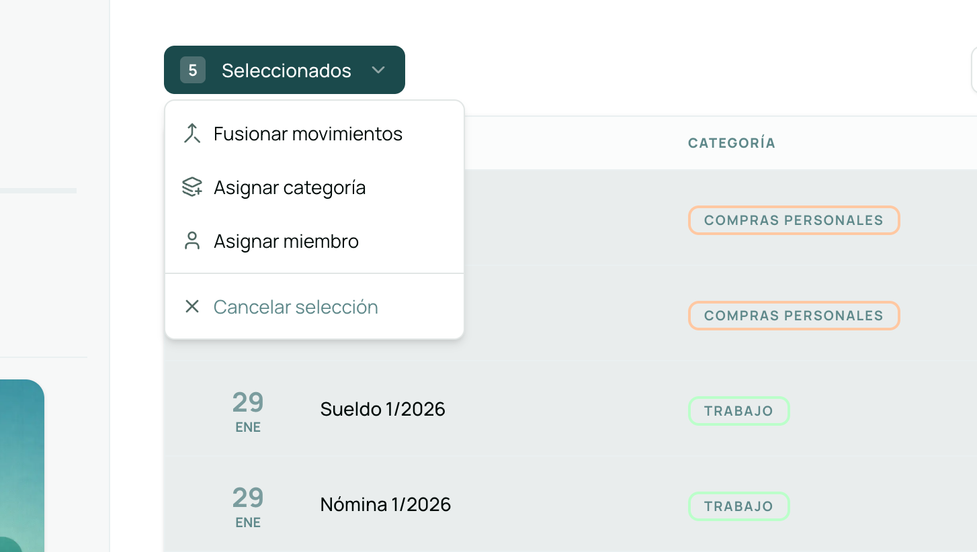Screen dimensions: 977x552
Task: Collapse the bulk actions dropdown panel
Action: [284, 70]
